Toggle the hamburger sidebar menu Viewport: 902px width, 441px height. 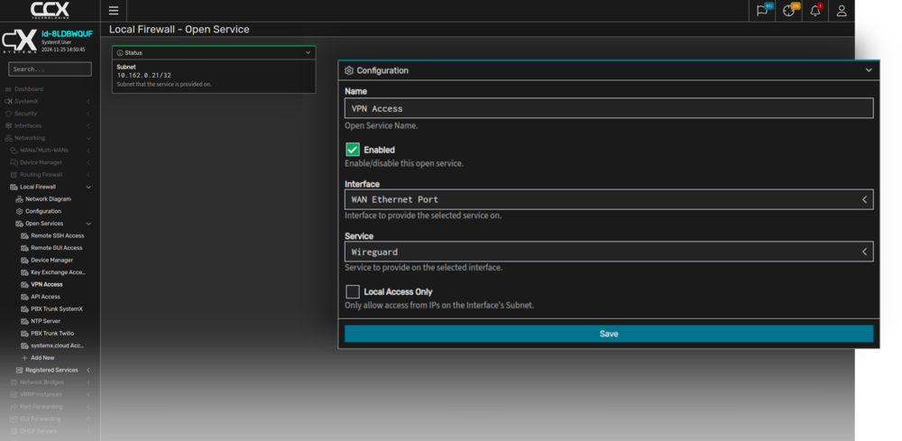click(x=113, y=11)
